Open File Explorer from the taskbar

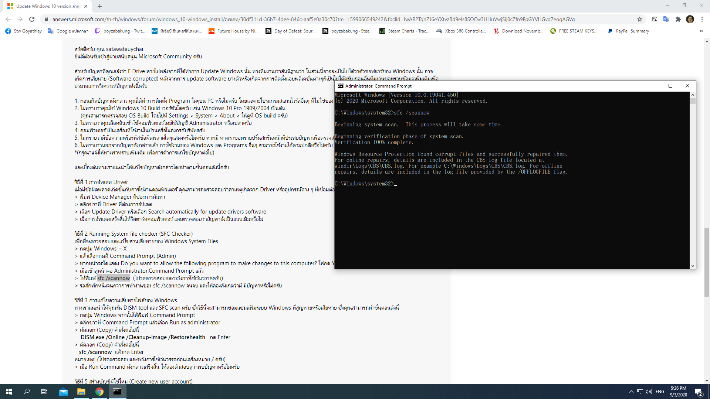pos(81,392)
